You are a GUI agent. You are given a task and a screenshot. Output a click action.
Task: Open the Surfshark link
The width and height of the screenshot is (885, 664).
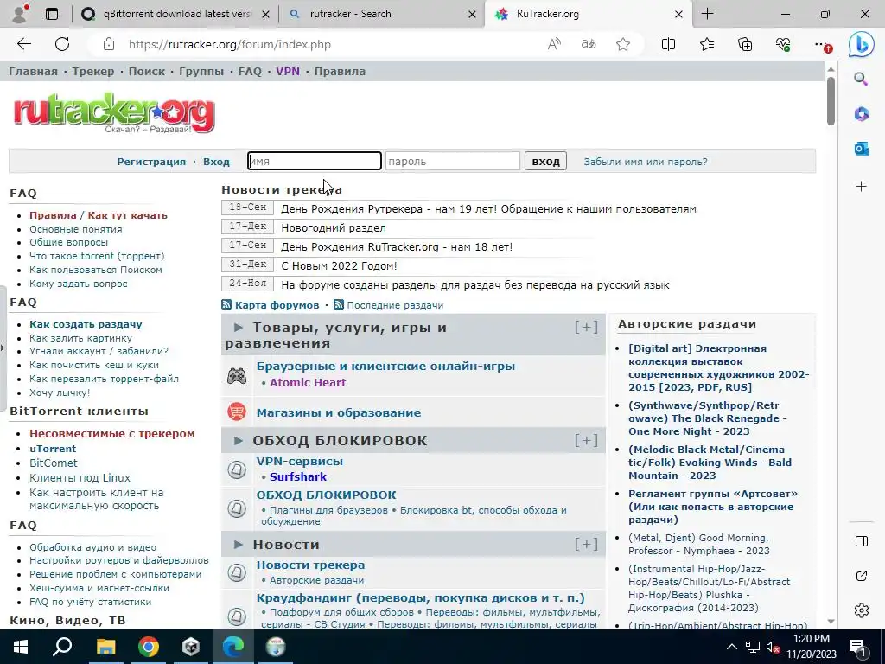[x=298, y=476]
